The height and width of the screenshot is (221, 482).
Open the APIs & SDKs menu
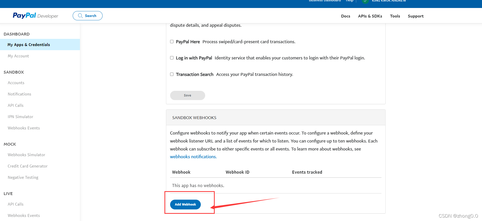pyautogui.click(x=370, y=16)
